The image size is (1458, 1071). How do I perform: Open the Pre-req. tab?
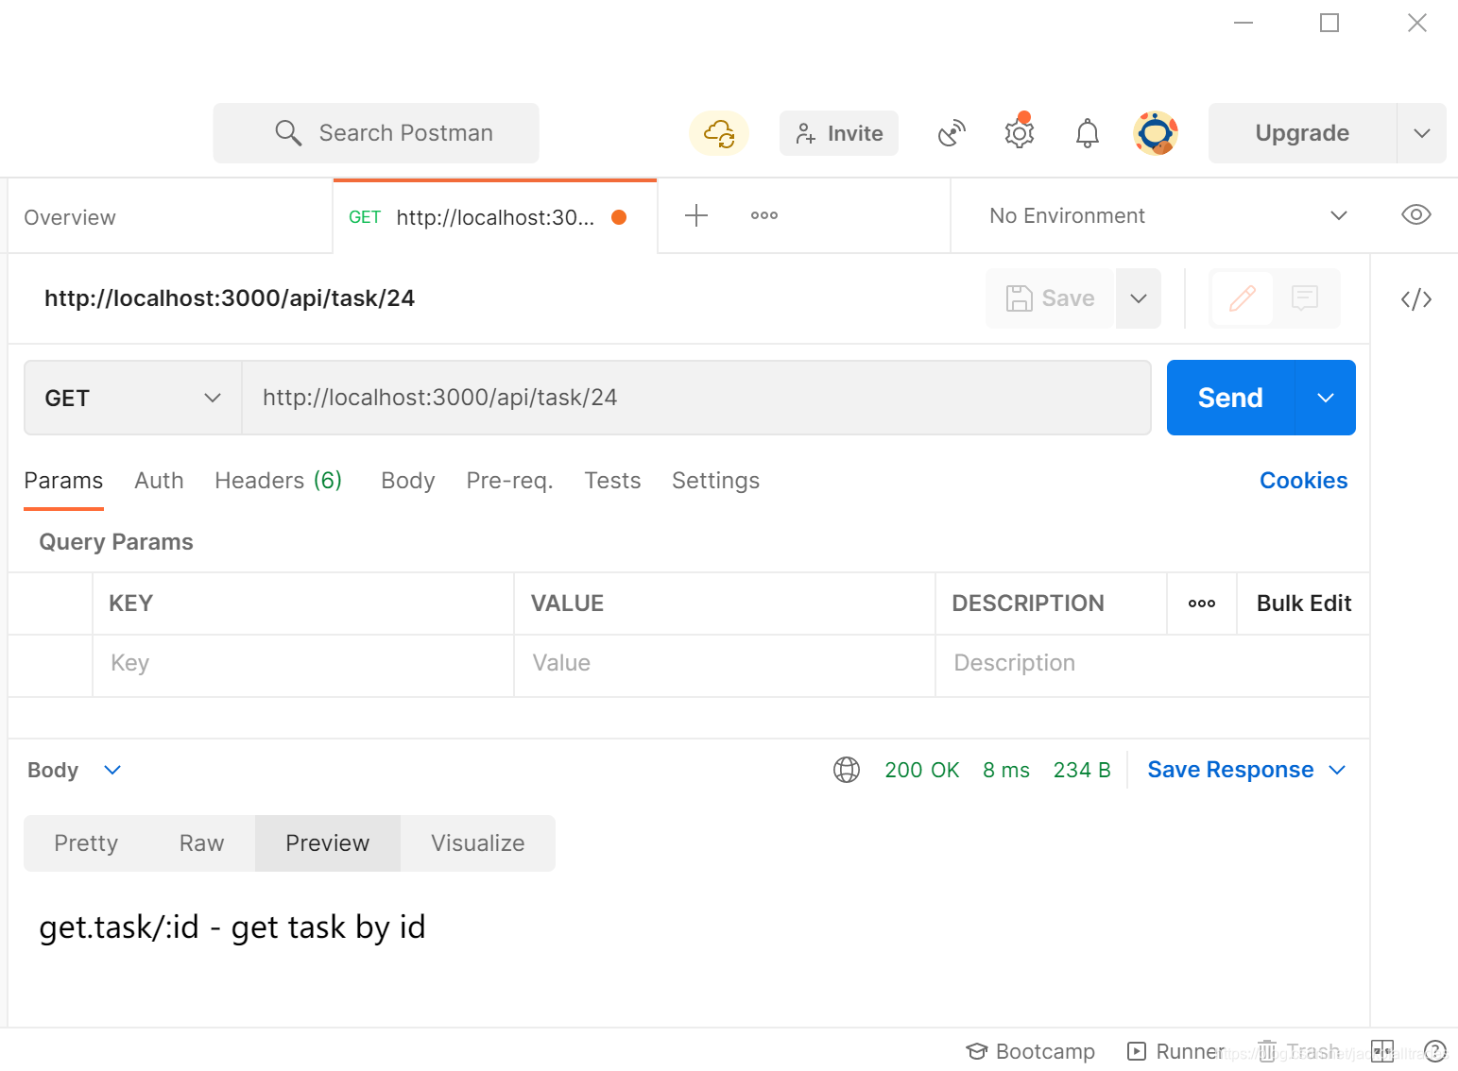tap(509, 481)
